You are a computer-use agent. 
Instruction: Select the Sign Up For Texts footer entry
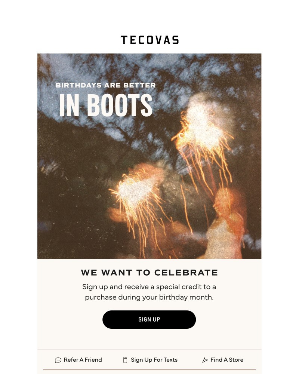tap(154, 360)
